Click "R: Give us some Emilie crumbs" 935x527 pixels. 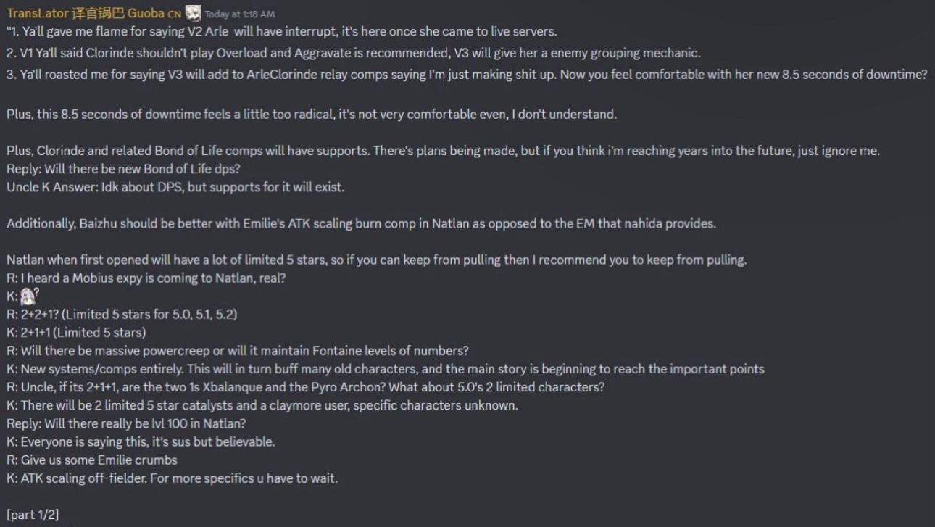click(x=92, y=460)
